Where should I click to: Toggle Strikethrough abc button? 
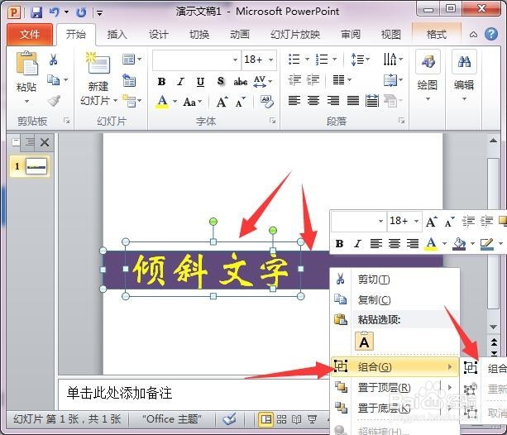[241, 82]
